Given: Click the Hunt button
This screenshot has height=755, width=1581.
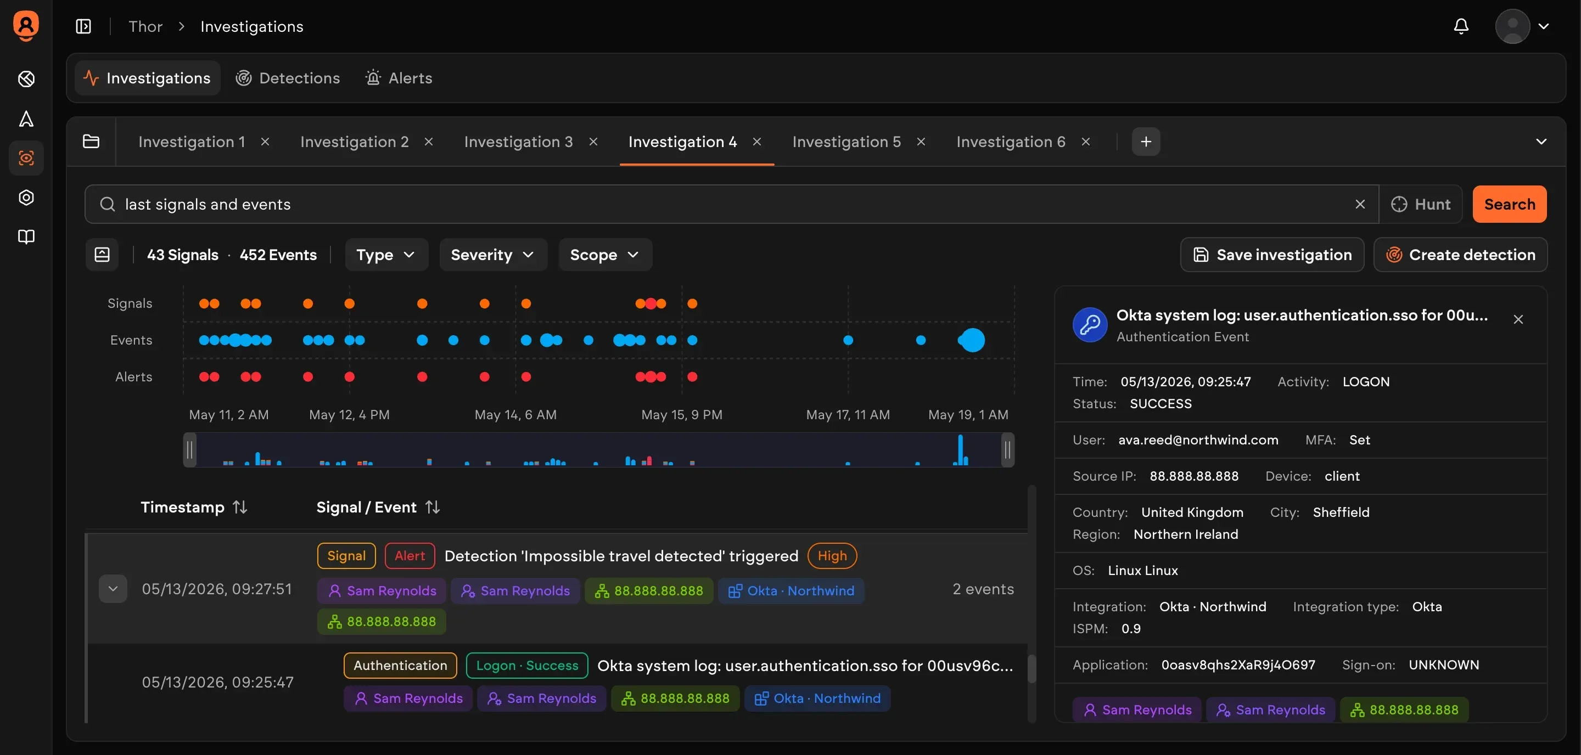Looking at the screenshot, I should [1421, 204].
